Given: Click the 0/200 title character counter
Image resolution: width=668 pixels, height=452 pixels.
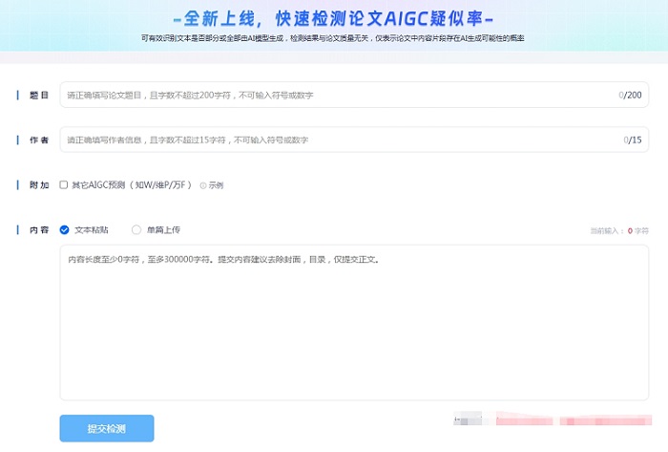Looking at the screenshot, I should (629, 96).
